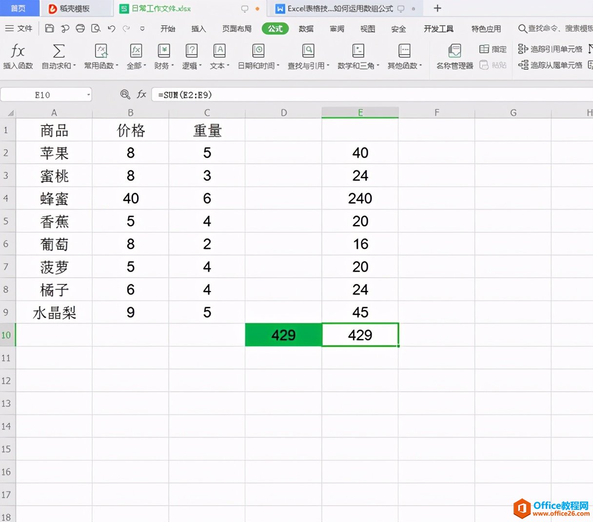Screen dimensions: 593x522
Task: Open the File (文件) menu
Action: (19, 28)
